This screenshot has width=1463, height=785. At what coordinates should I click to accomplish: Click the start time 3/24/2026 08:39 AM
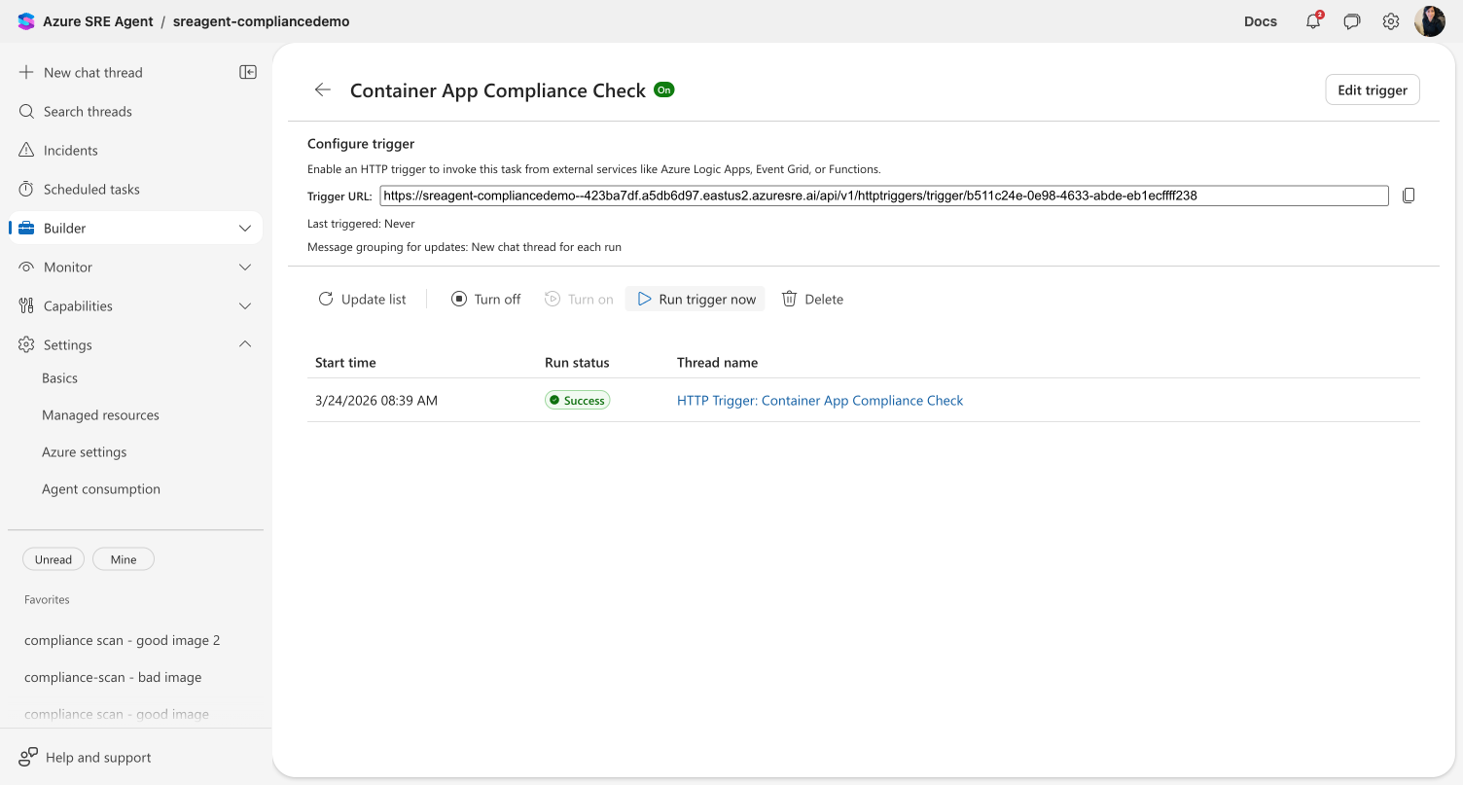pos(376,400)
